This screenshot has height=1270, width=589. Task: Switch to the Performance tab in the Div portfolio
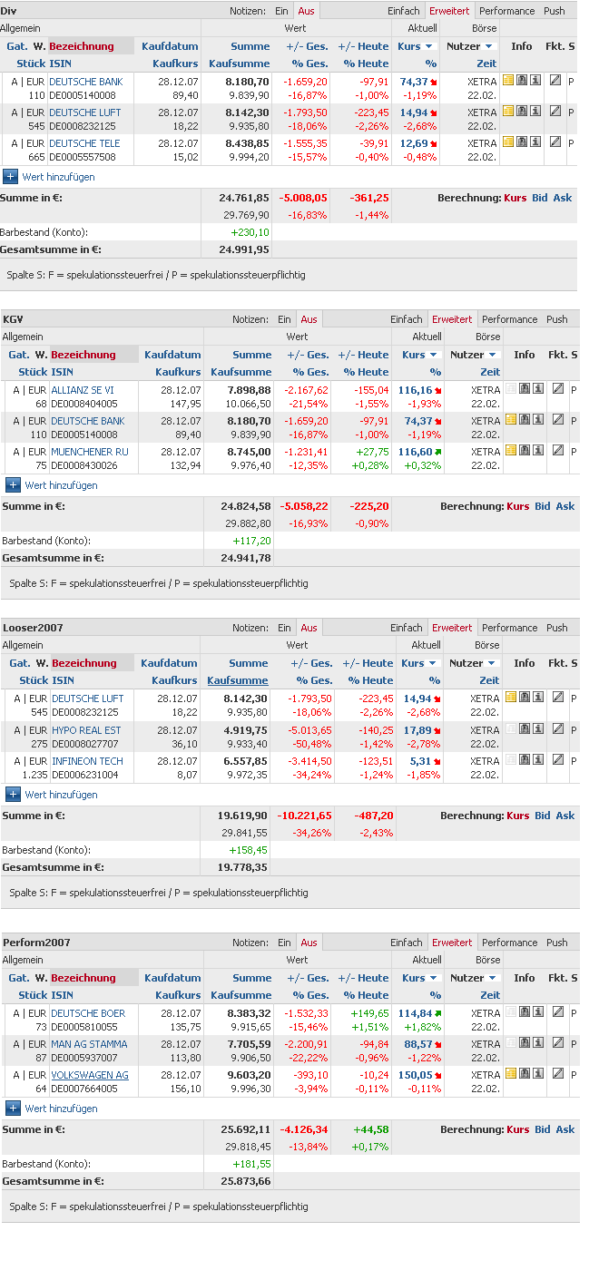tap(506, 11)
